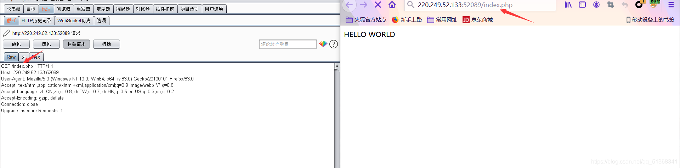Image resolution: width=680 pixels, height=168 pixels.
Task: Click the Burp help question mark icon
Action: coord(334,44)
